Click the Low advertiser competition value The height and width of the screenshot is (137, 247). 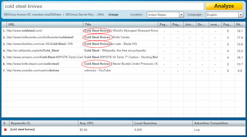(197, 130)
